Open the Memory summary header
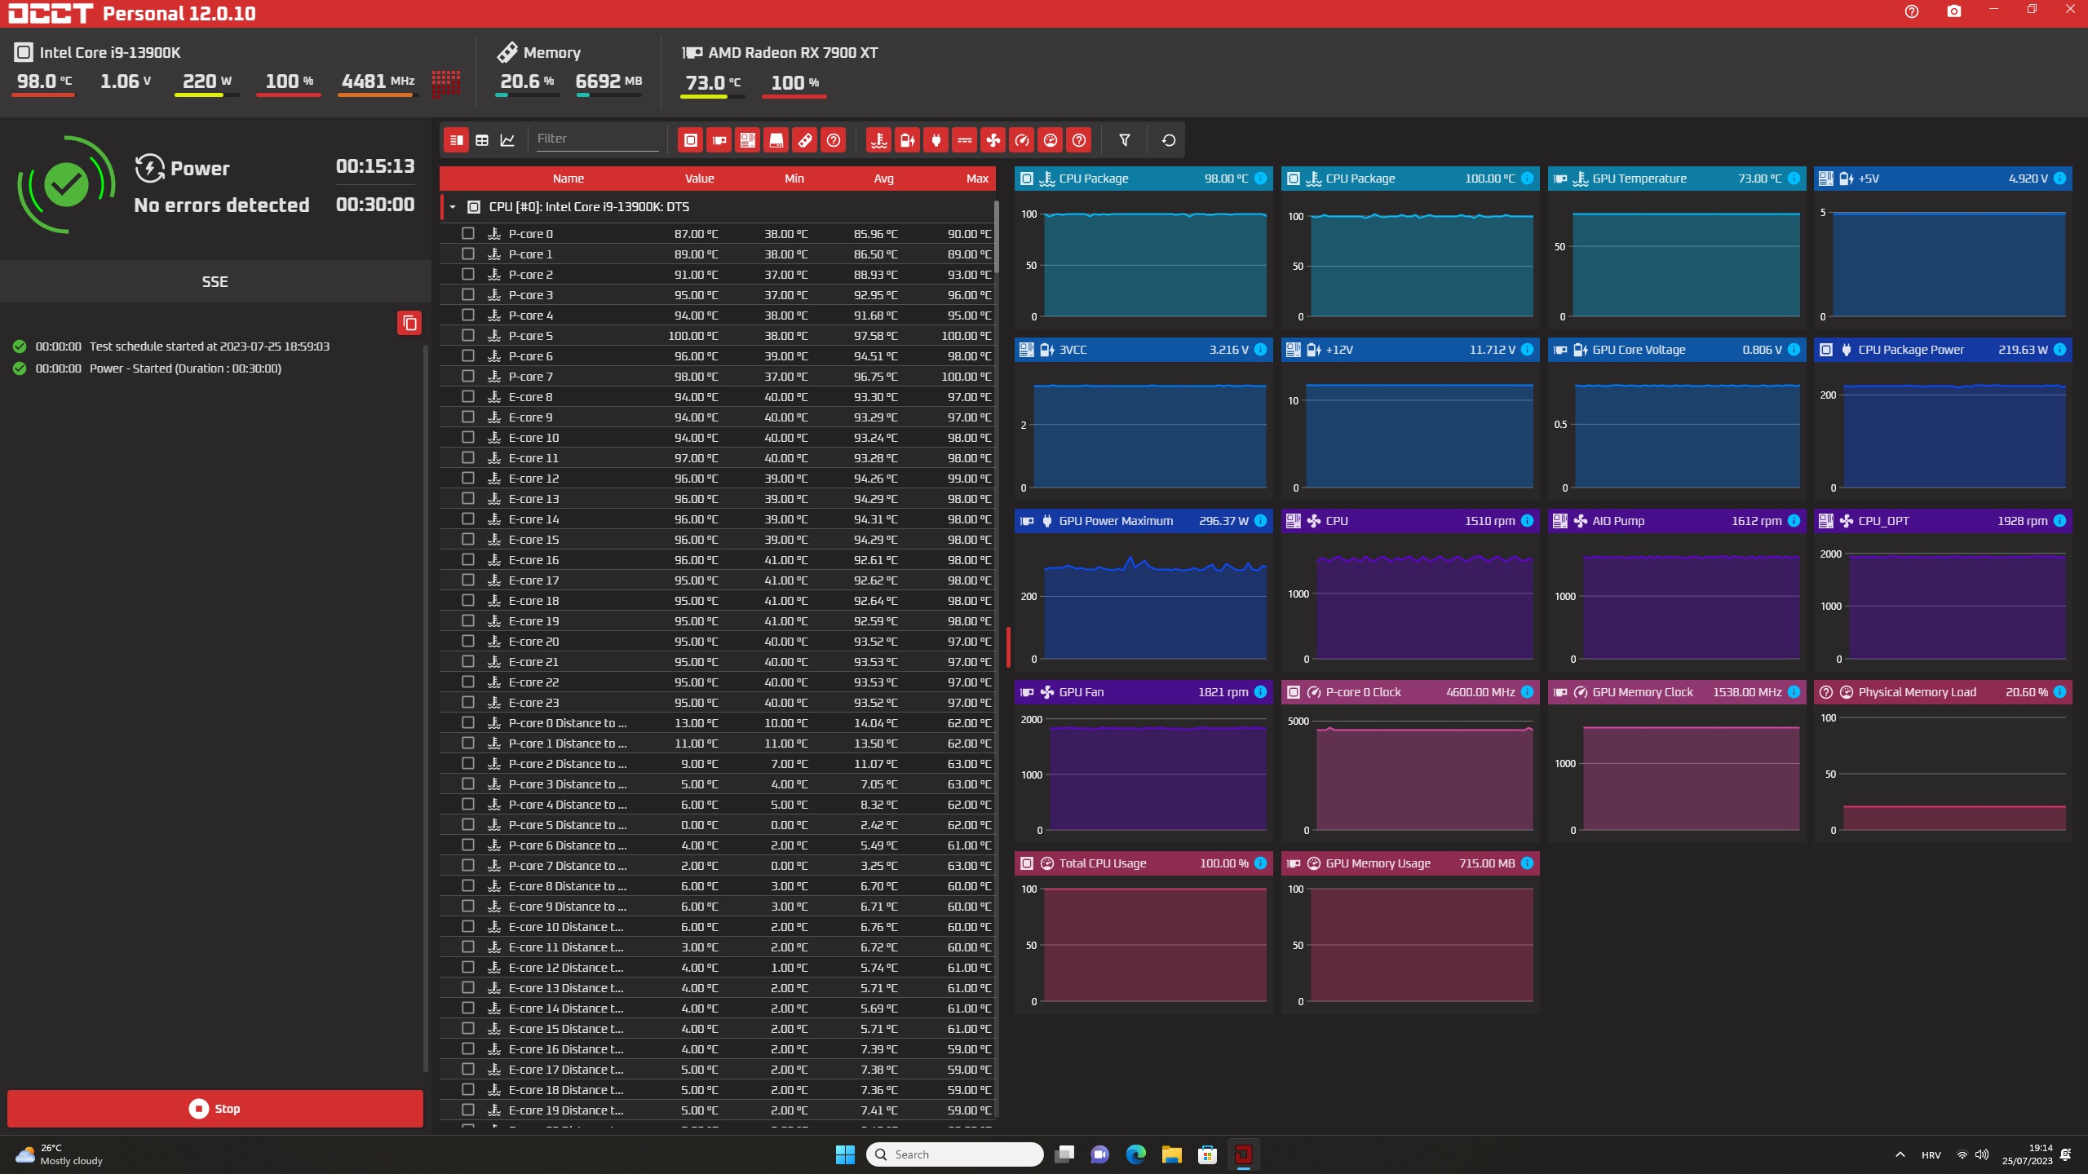Viewport: 2088px width, 1174px height. [539, 52]
